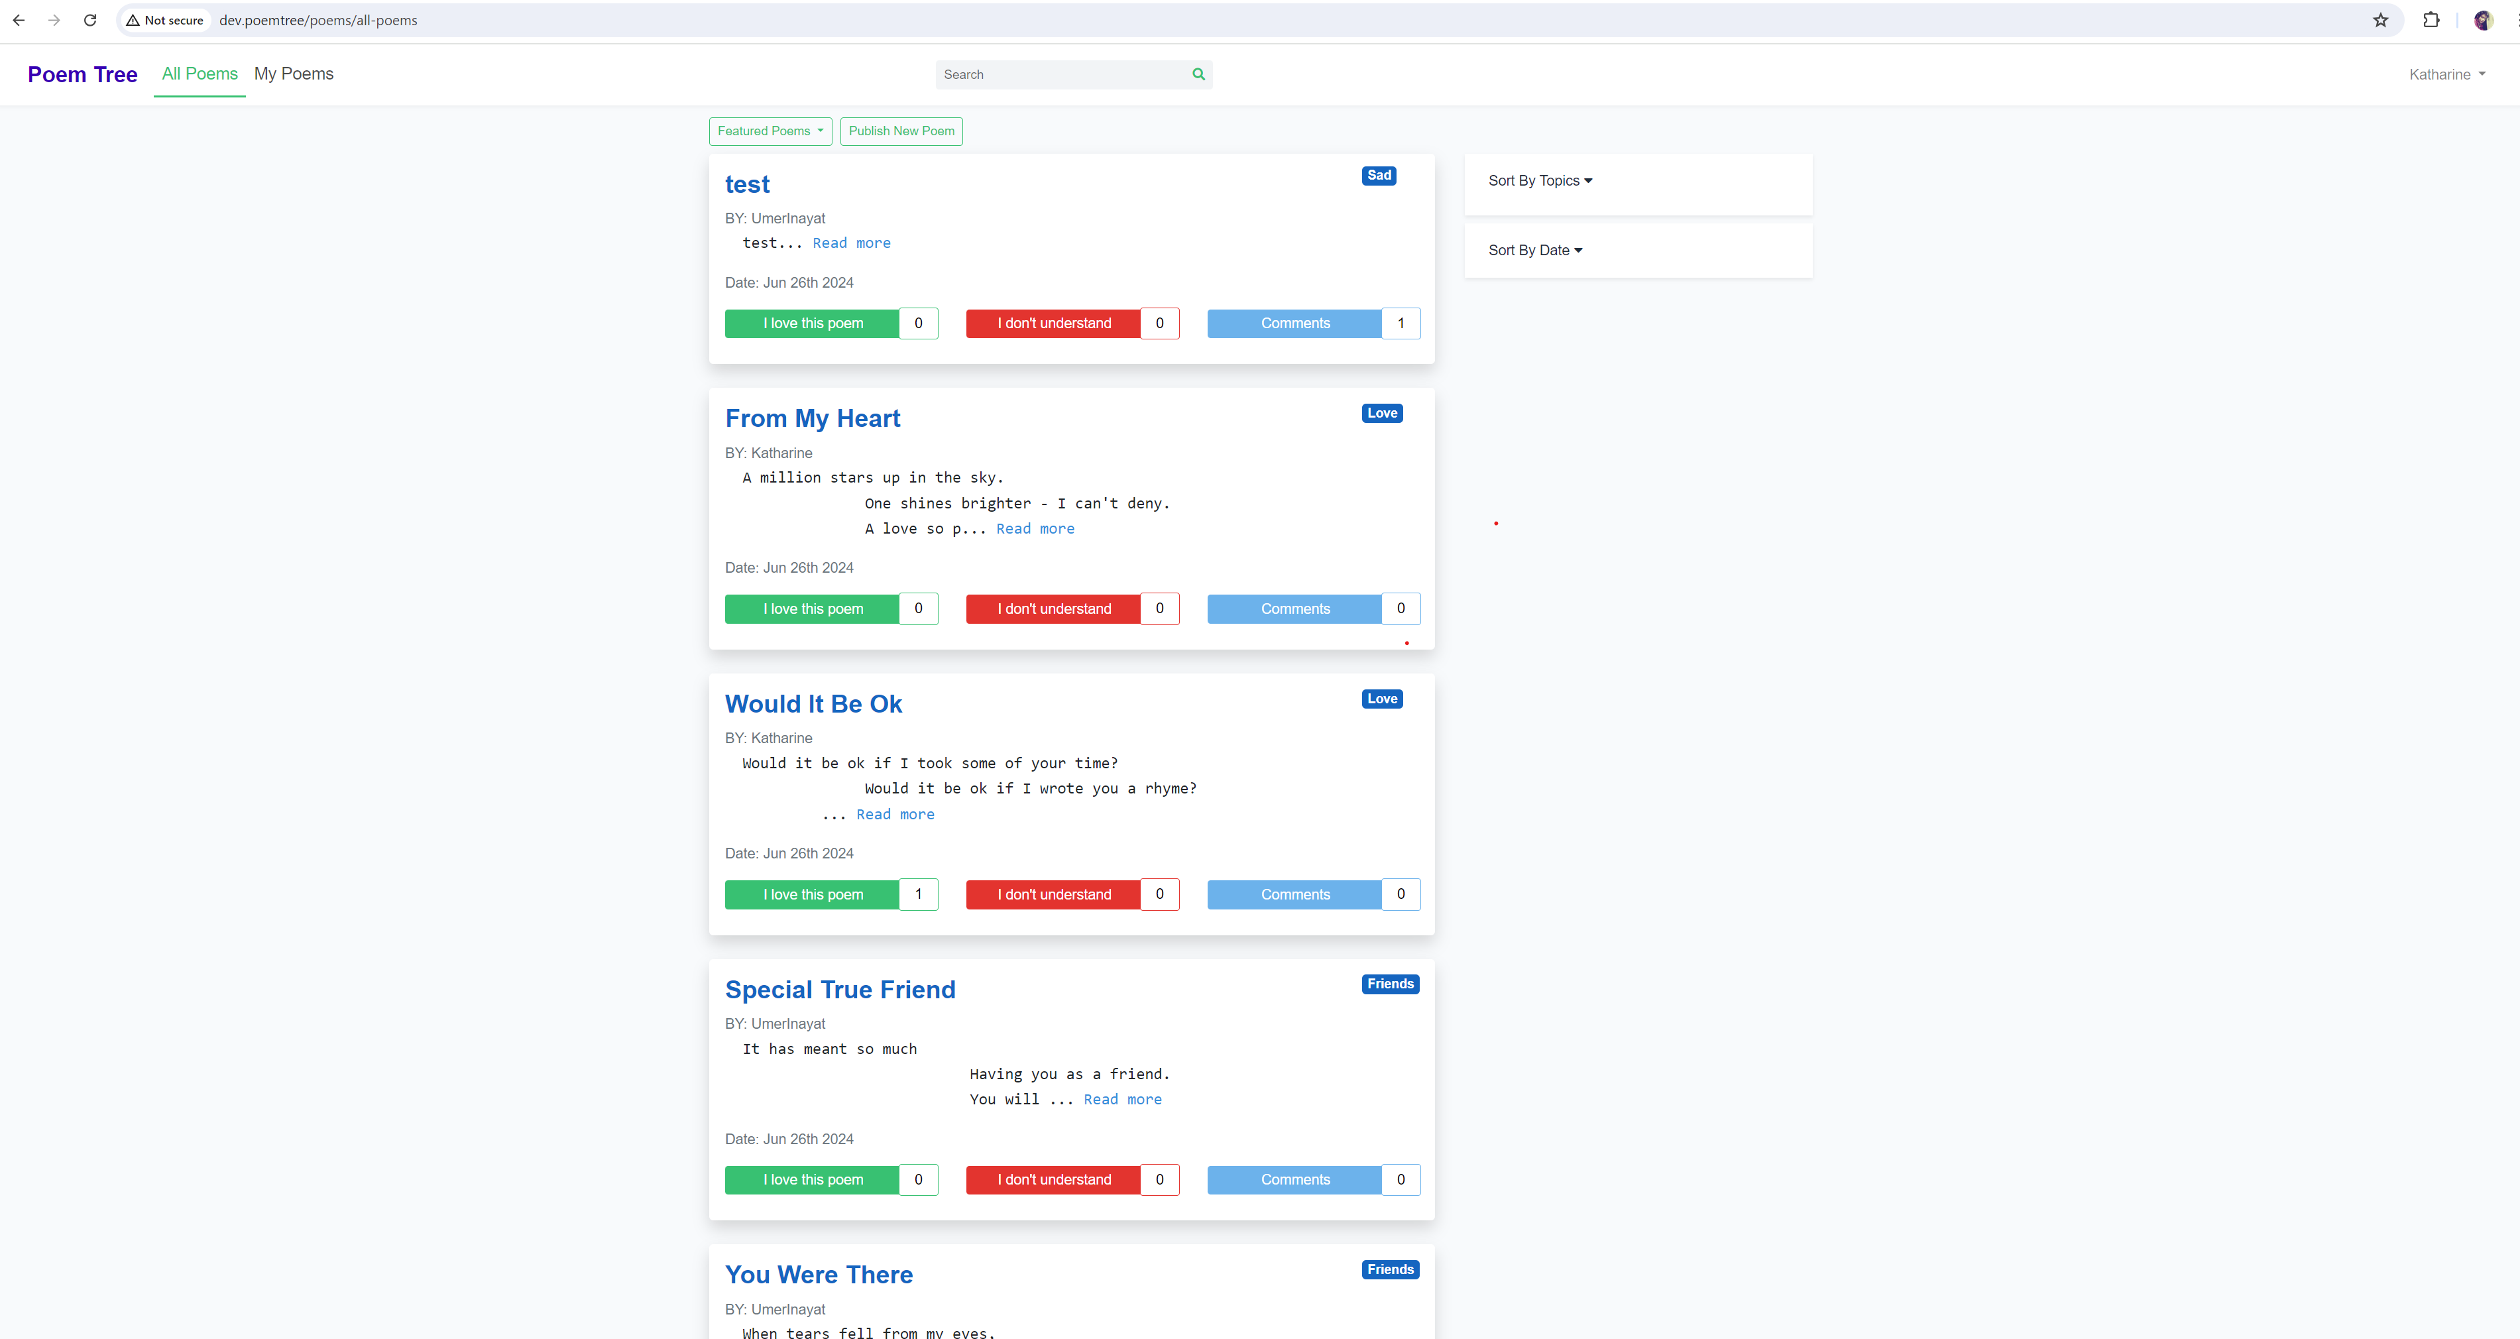Open the browser extensions icon
Image resolution: width=2520 pixels, height=1339 pixels.
[2430, 20]
